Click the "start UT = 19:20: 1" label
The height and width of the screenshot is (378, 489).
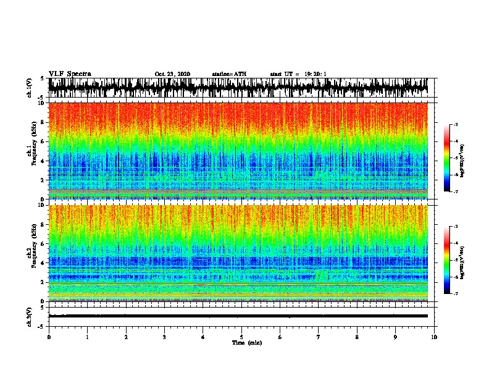tap(298, 74)
